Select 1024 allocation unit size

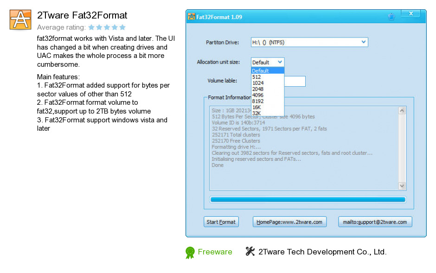[268, 83]
